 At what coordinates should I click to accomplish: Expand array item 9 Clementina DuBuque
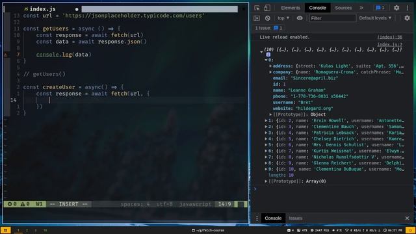coord(266,169)
